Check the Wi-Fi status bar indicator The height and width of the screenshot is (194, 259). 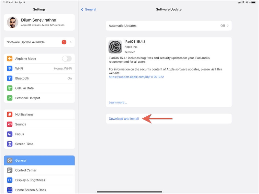point(243,2)
